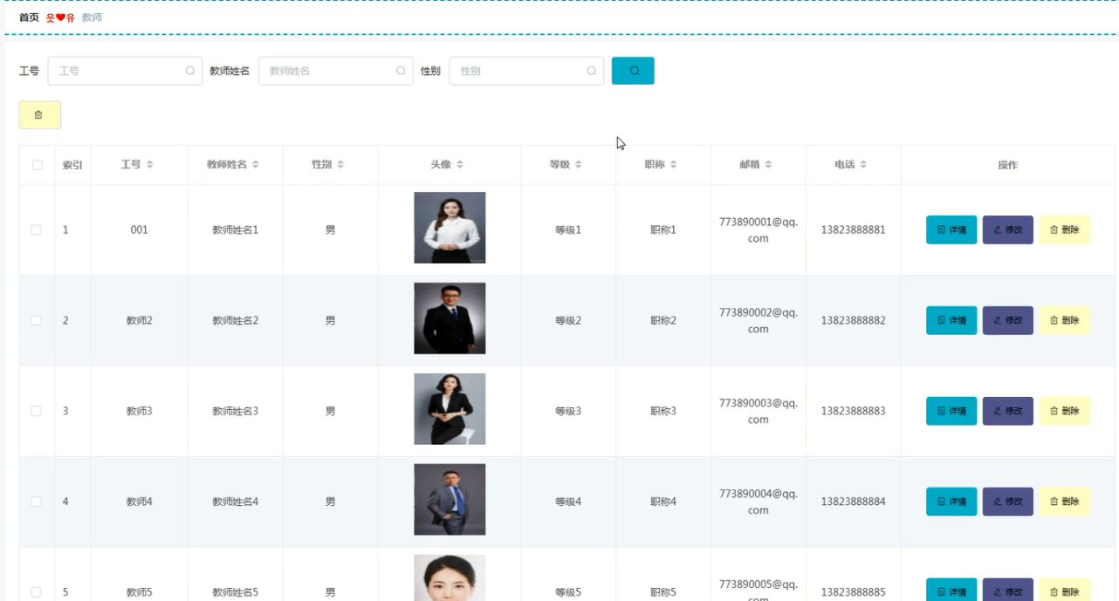The image size is (1119, 601).
Task: Click the 教师 breadcrumb item
Action: (92, 17)
